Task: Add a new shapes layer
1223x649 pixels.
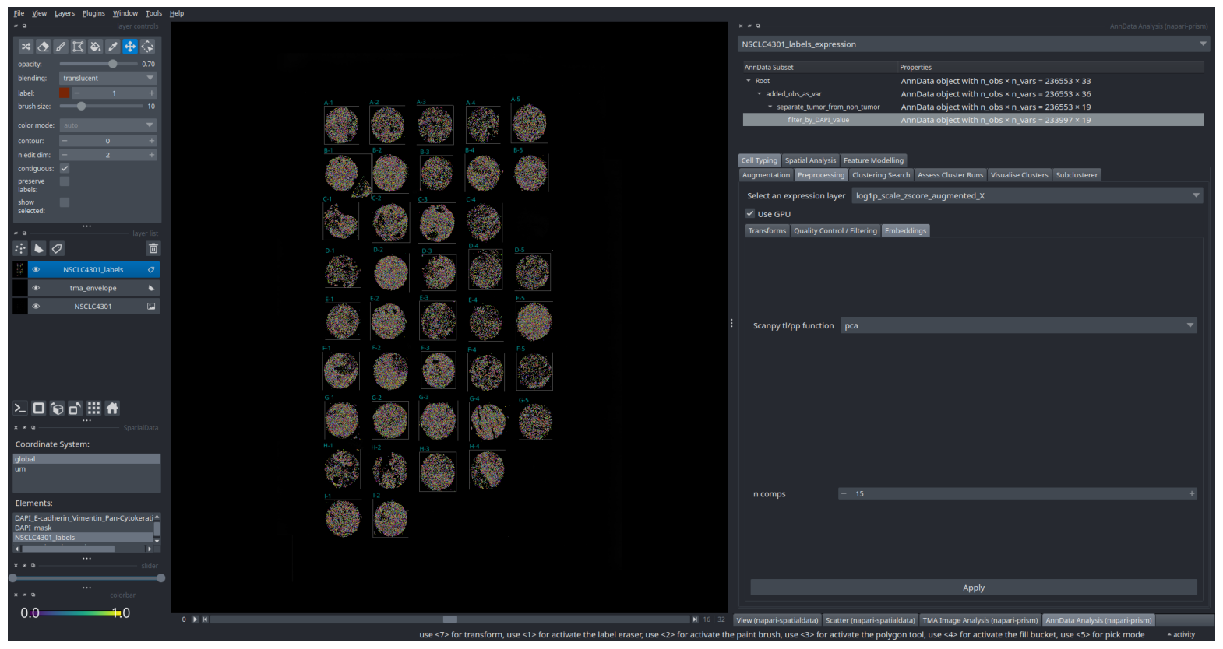Action: click(x=39, y=248)
